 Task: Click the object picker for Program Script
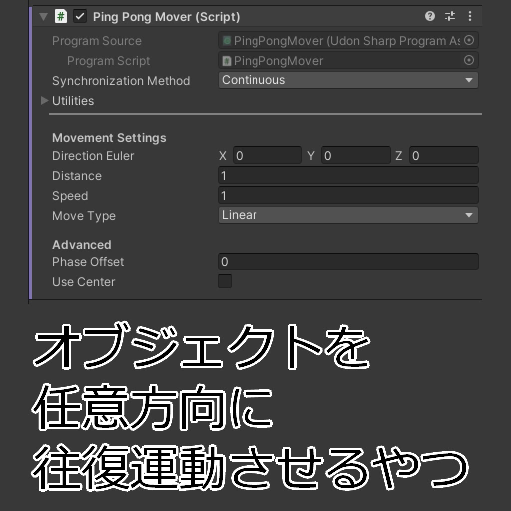[469, 60]
